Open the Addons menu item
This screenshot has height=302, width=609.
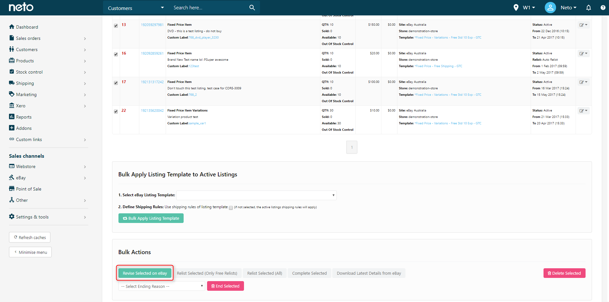(x=24, y=128)
